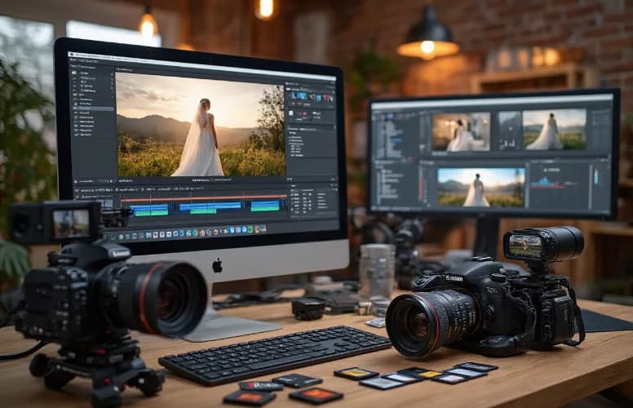Click the bride video preview on the iMac
Screen dimensions: 633x408
(201, 125)
